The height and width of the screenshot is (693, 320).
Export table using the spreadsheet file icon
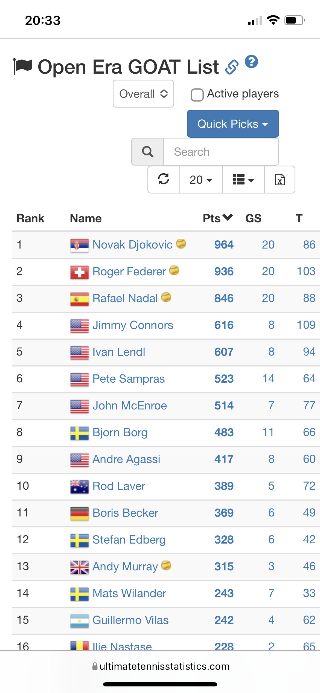280,180
